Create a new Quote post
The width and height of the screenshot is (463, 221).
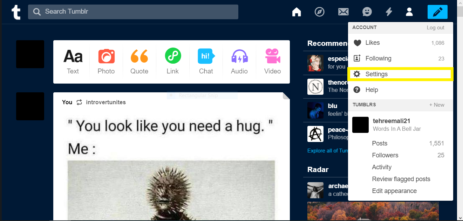coord(139,62)
